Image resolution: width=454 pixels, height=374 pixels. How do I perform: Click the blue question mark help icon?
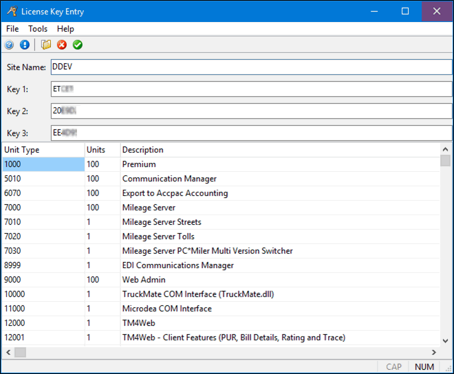pos(9,45)
